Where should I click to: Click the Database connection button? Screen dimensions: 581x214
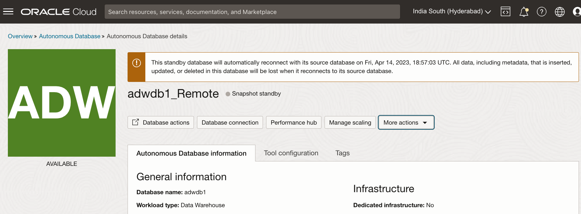(x=230, y=123)
